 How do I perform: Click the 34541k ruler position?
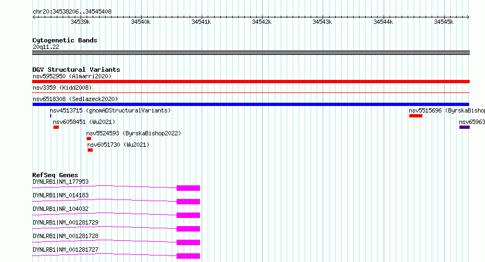click(x=201, y=22)
